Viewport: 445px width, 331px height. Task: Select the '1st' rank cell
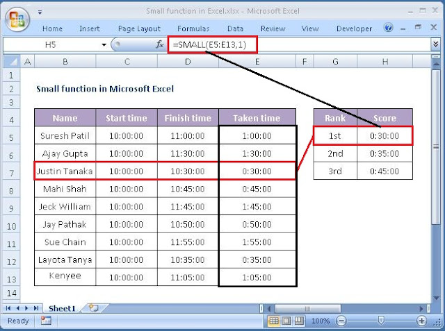(x=335, y=135)
